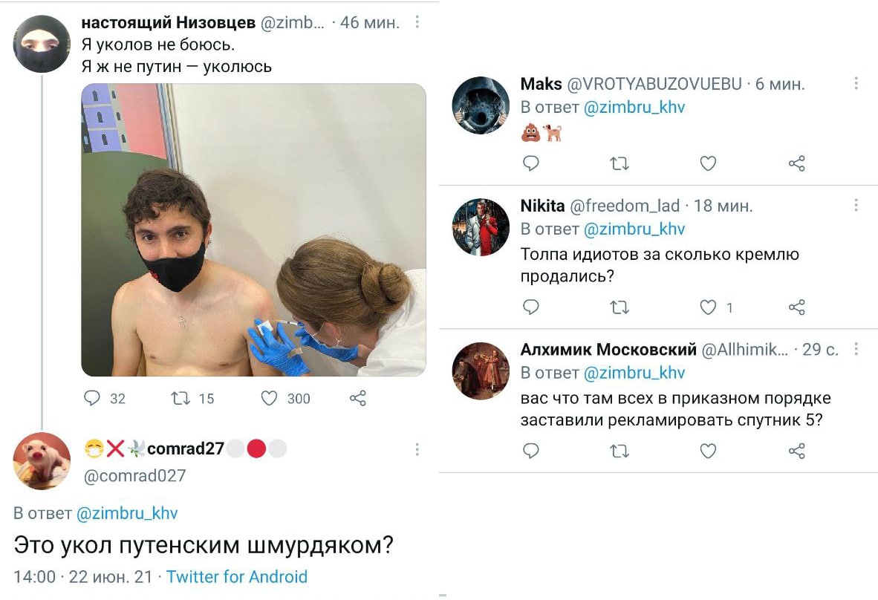Screen dimensions: 878x600
Task: Open options menu on Nikita's reply
Action: 856,206
